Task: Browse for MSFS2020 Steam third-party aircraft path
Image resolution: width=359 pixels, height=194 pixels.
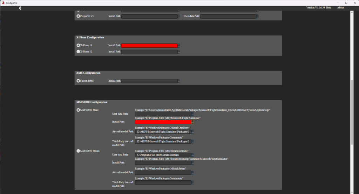Action: [x=192, y=182]
